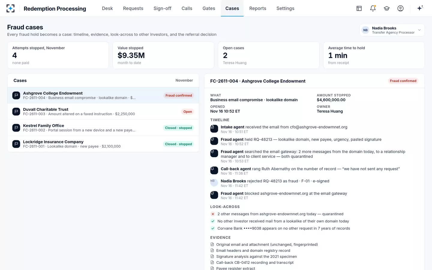
Task: Open the Reports tab
Action: pos(258,8)
